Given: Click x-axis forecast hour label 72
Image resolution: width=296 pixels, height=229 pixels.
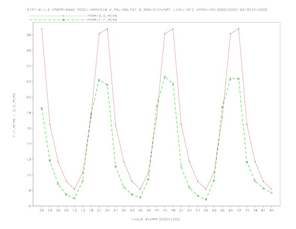Looking at the screenshot, I should tap(238, 210).
